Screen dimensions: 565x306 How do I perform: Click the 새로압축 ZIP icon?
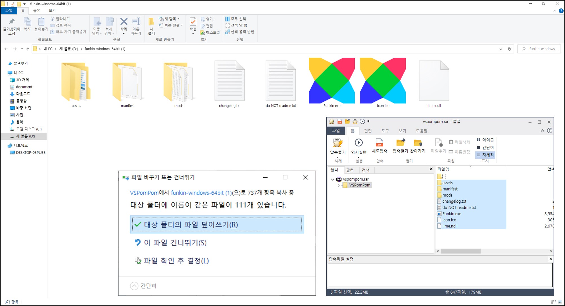(379, 143)
